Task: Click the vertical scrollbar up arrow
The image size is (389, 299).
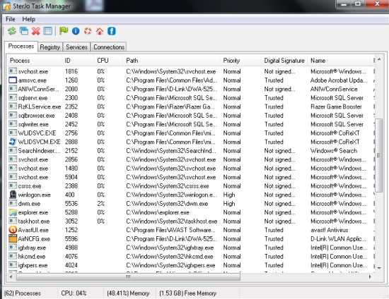Action: coord(379,59)
